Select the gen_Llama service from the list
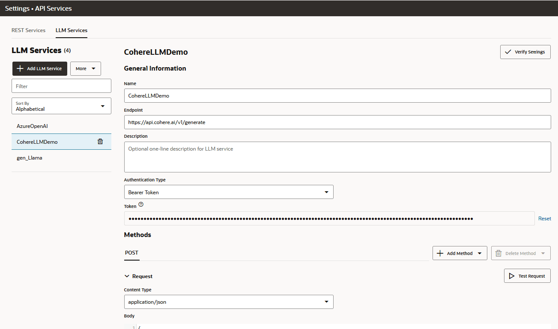The height and width of the screenshot is (329, 558). click(x=30, y=157)
